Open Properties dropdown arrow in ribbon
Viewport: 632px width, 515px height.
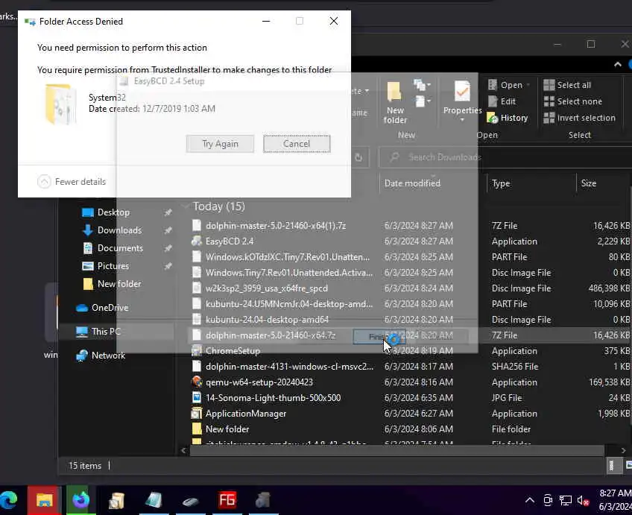(x=462, y=120)
